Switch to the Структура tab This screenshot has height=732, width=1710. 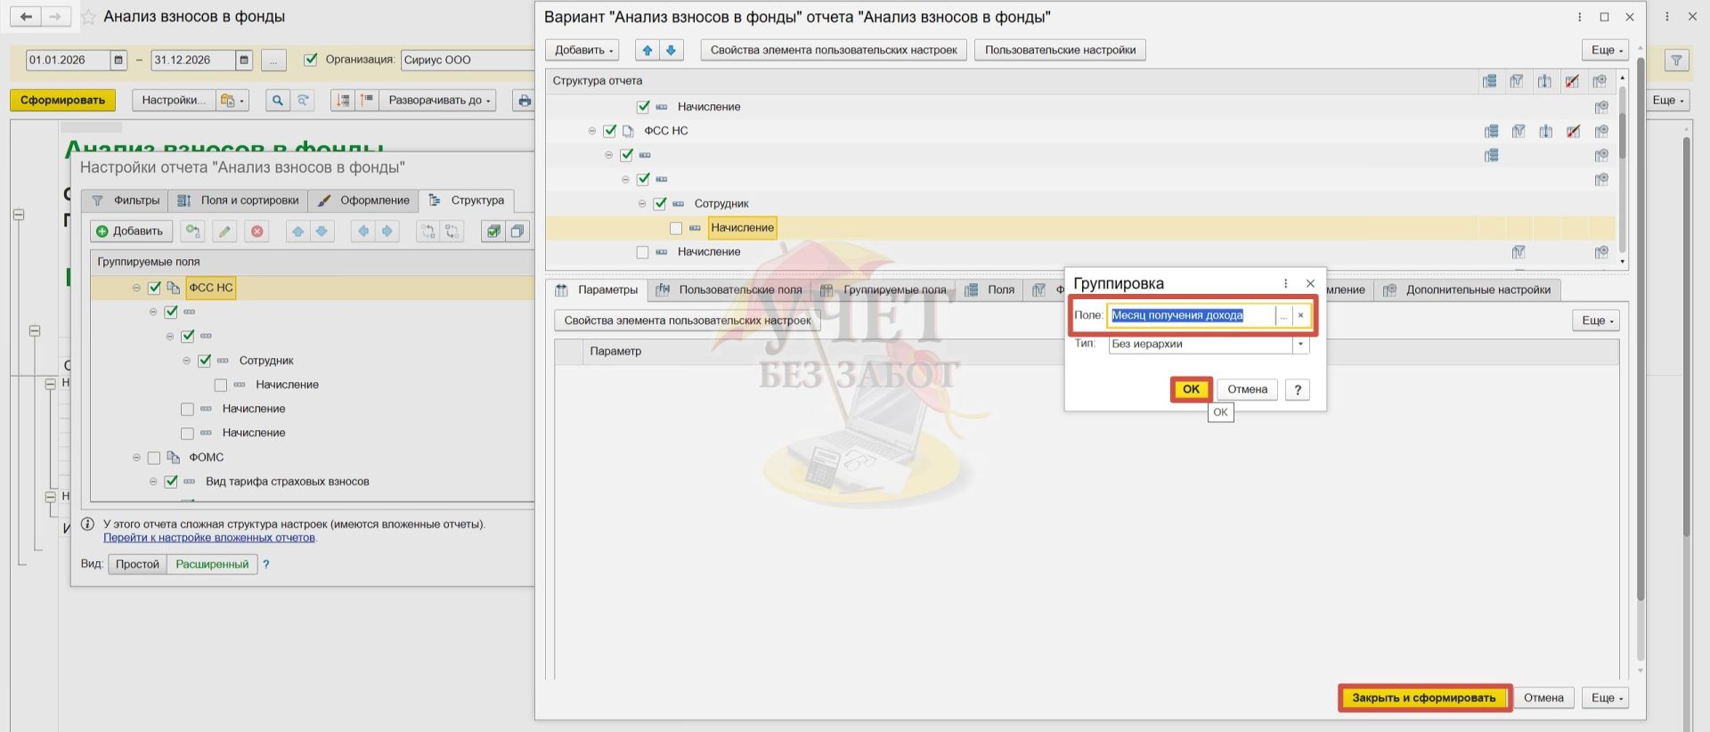click(467, 200)
